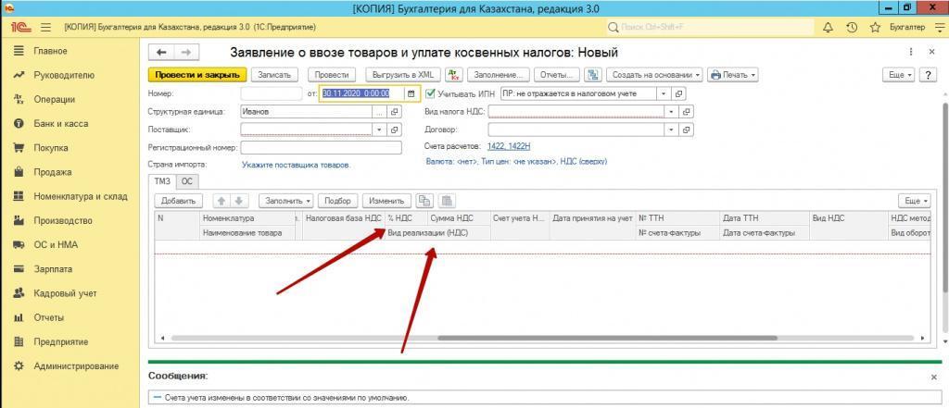
Task: Expand the ИПН accounting type dropdown
Action: pyautogui.click(x=664, y=93)
